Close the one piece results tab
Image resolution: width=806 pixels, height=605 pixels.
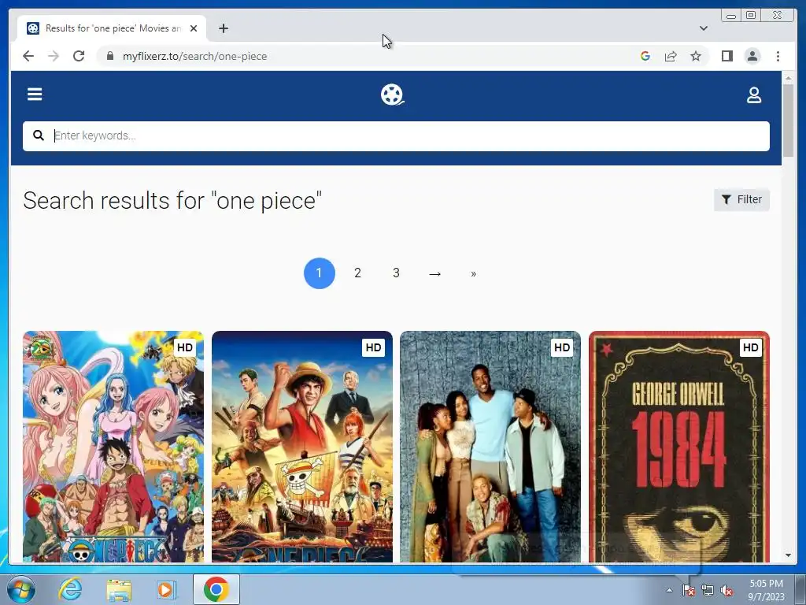point(194,29)
